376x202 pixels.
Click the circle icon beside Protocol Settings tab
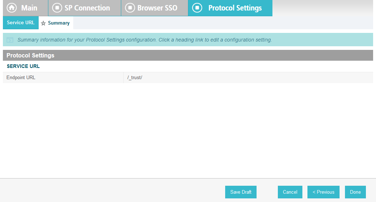197,8
